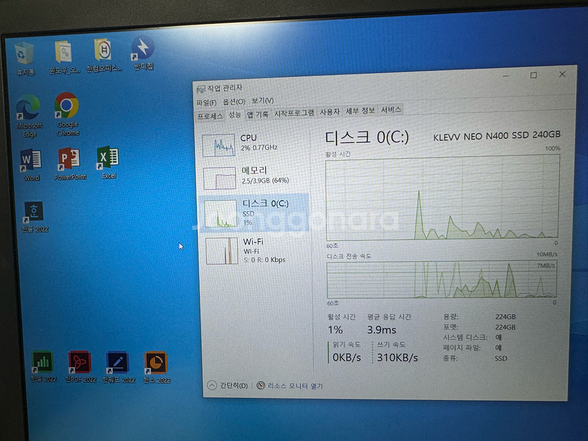
Task: Open the 파일(F) menu
Action: (x=206, y=102)
